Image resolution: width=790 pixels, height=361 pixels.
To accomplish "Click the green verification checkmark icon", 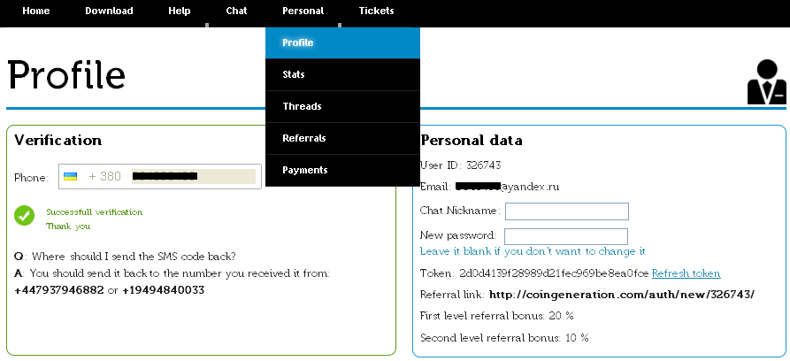I will (24, 215).
